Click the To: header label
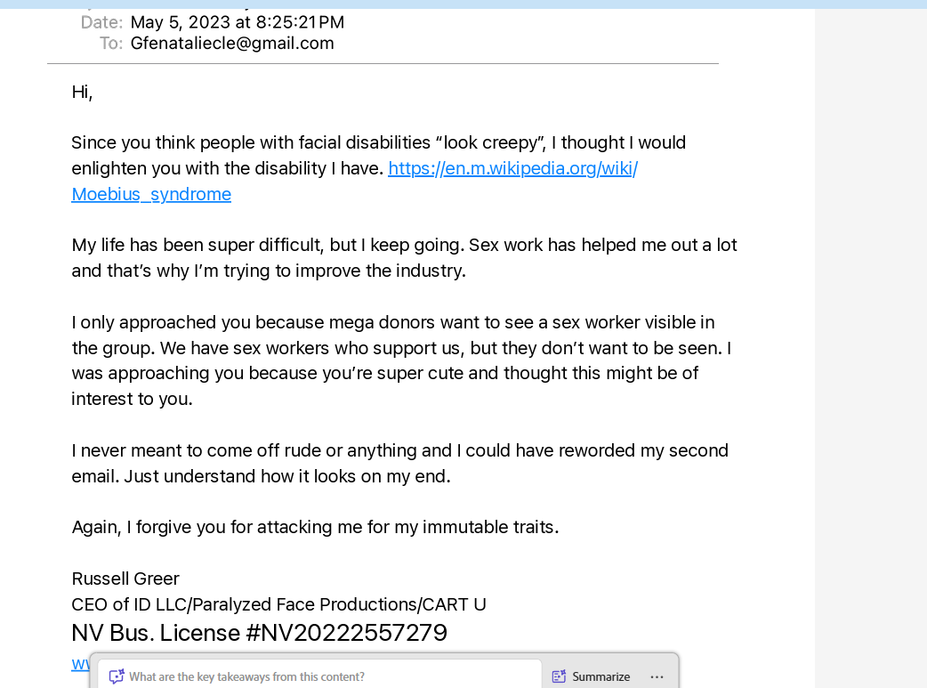The width and height of the screenshot is (927, 688). point(111,44)
